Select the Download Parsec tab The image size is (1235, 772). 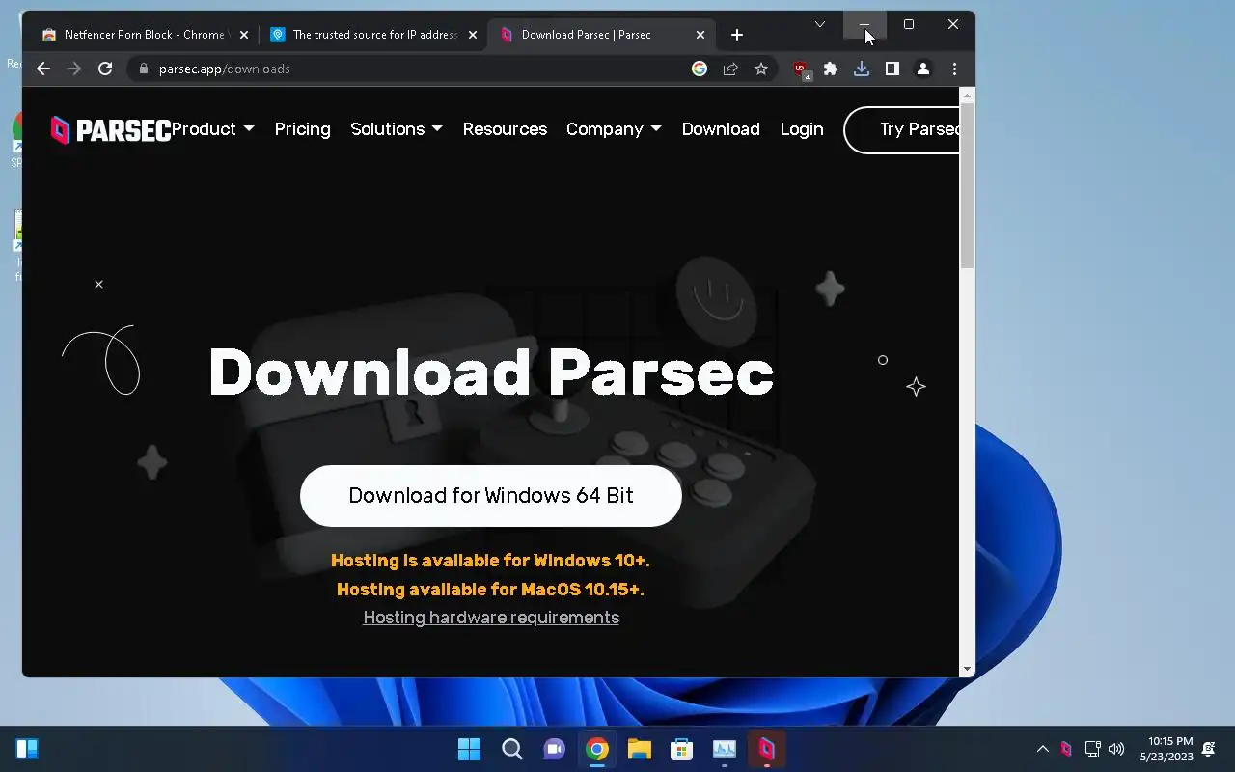[603, 35]
